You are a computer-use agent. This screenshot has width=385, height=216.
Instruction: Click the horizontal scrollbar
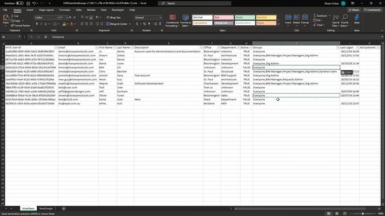[300, 209]
